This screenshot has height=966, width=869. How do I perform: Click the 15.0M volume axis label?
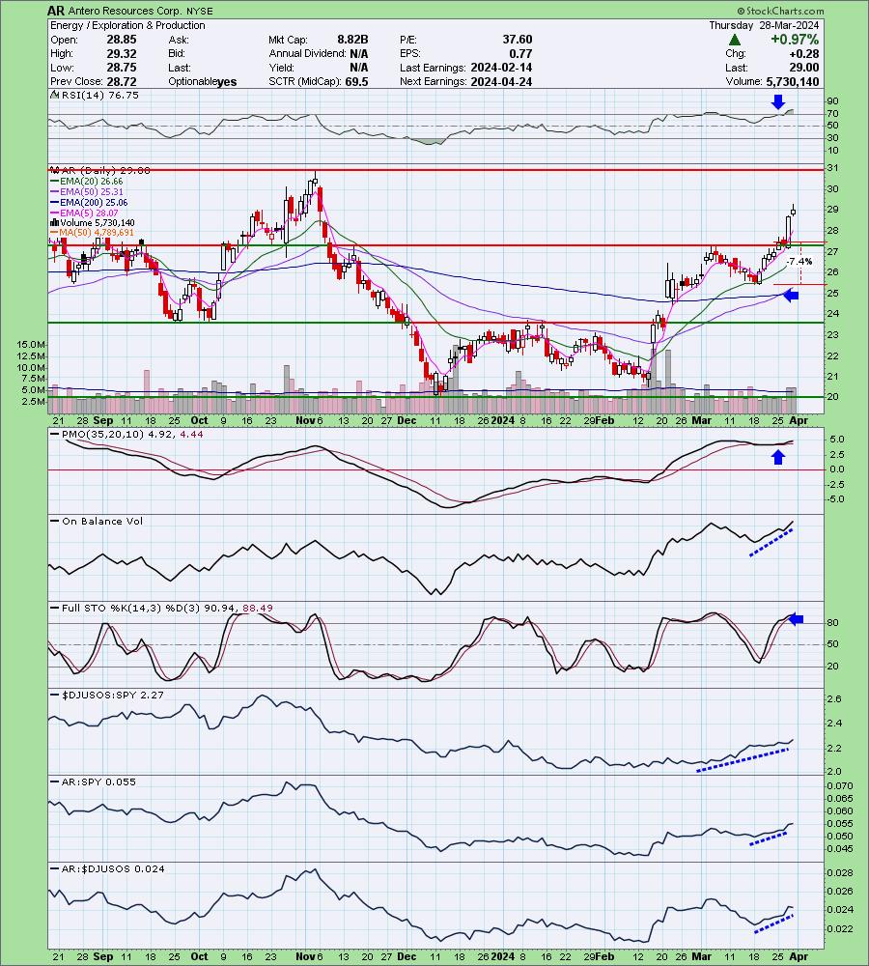tap(32, 345)
